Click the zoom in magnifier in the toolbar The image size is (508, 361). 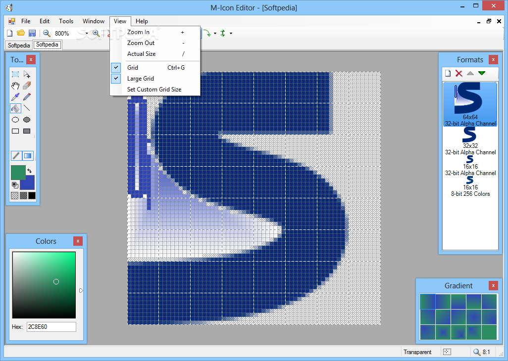96,33
